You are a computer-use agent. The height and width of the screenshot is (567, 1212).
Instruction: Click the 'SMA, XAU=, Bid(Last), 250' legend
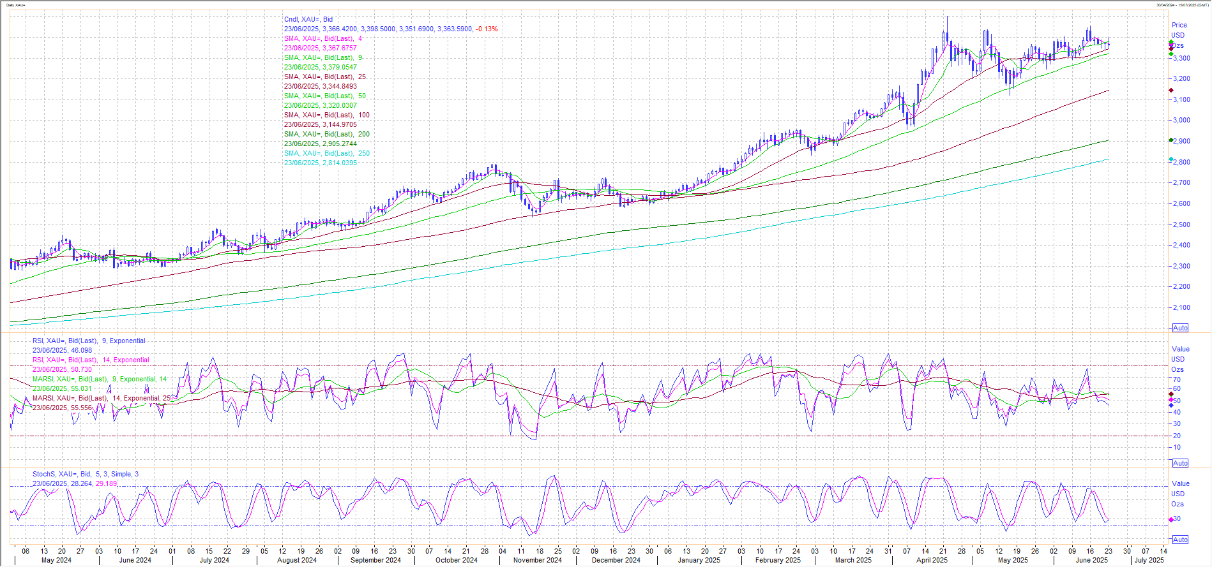point(327,153)
